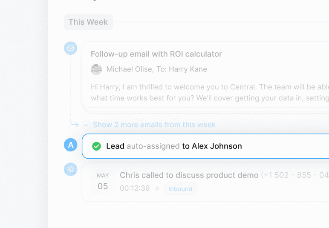The height and width of the screenshot is (228, 329).
Task: Click 'Alex Johnson' name in assignment entry
Action: pos(217,146)
